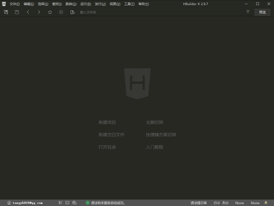
Task: Click the 新建空白文件 link
Action: point(112,135)
